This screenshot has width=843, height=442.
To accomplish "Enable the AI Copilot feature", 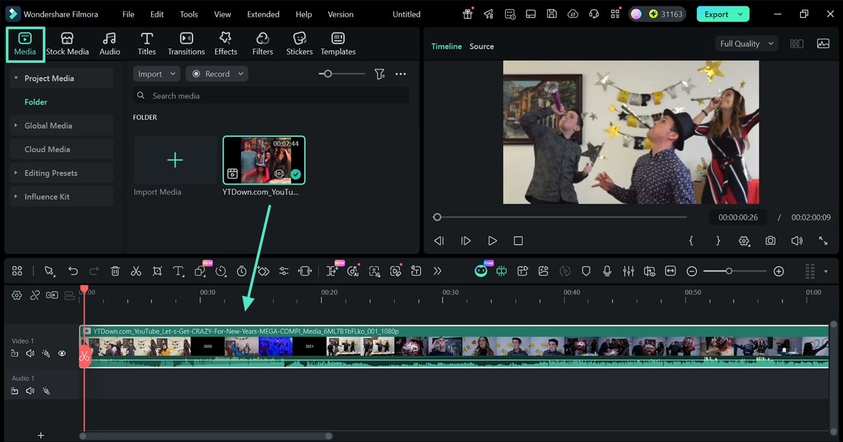I will [481, 271].
